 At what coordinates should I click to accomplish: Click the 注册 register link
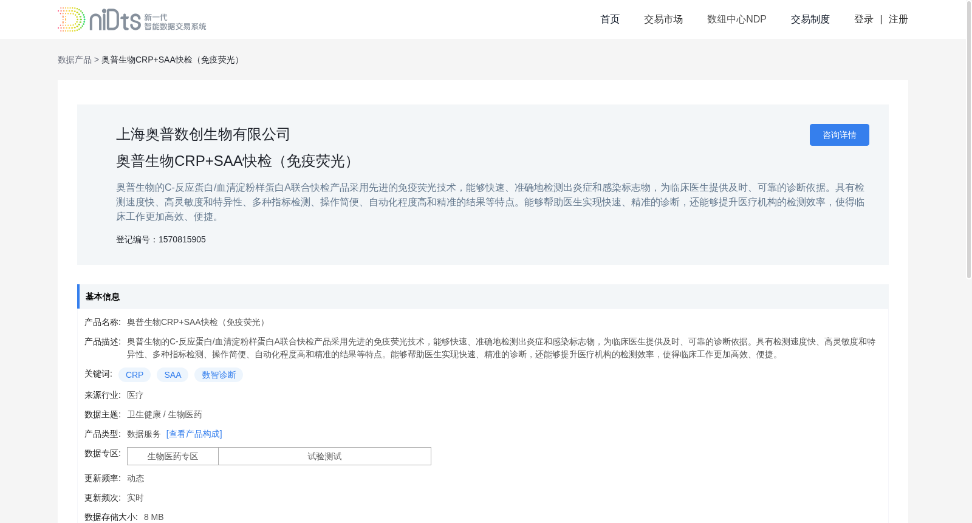point(898,19)
